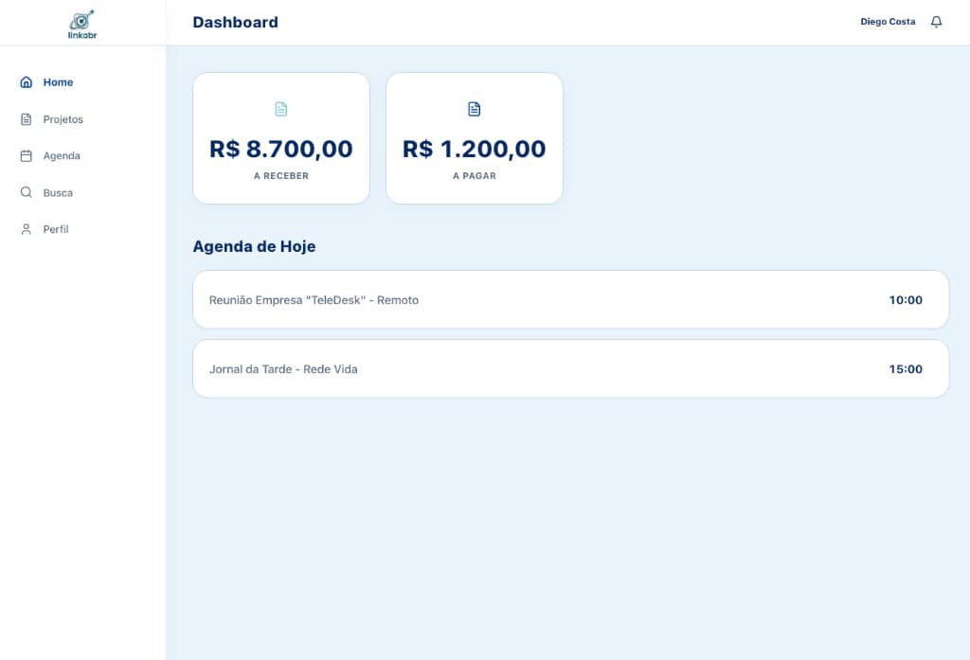This screenshot has height=660, width=970.
Task: Open Projetos using its briefcase icon
Action: pyautogui.click(x=26, y=119)
